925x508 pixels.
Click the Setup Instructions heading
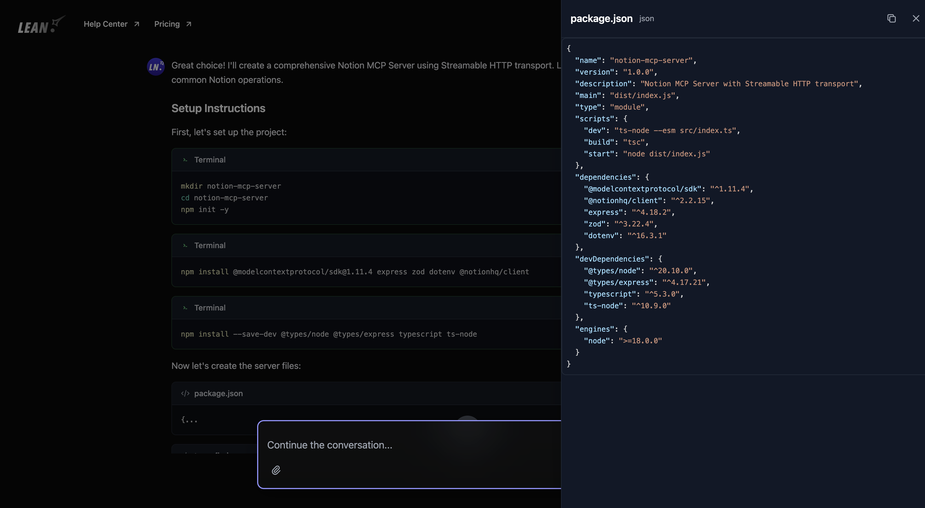click(x=218, y=108)
